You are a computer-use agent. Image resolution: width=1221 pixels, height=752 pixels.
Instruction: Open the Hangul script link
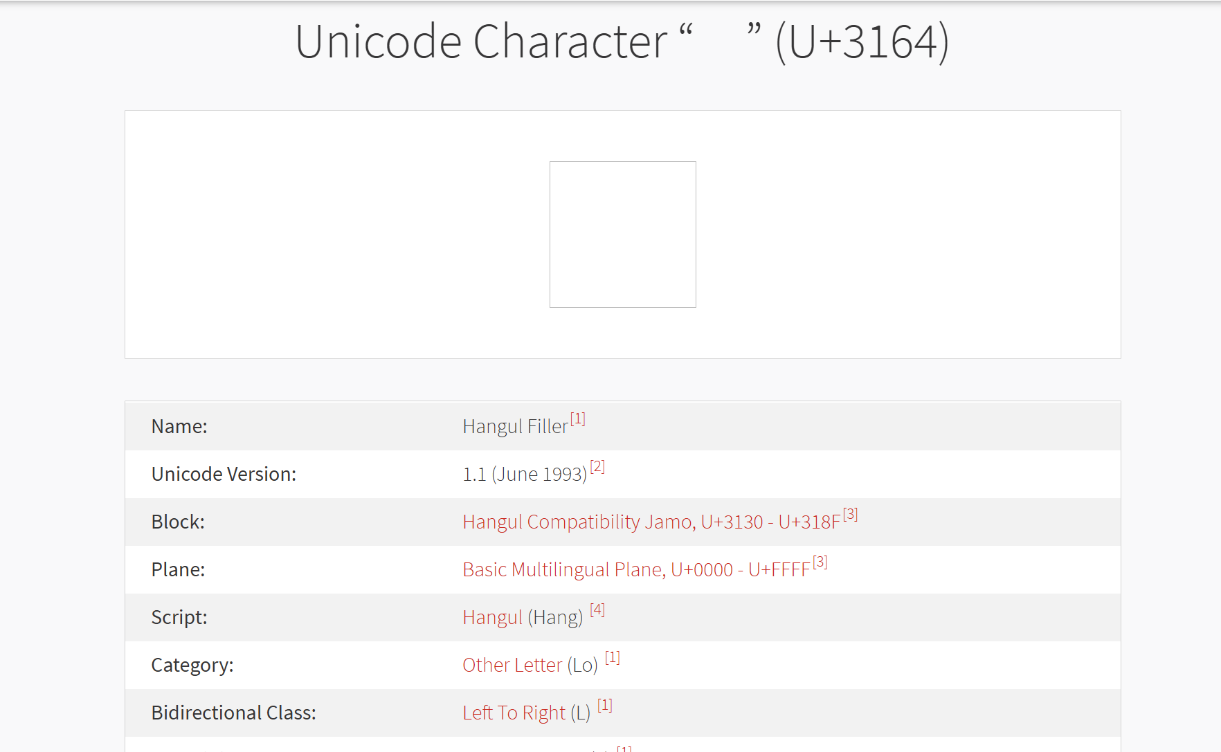click(x=492, y=617)
